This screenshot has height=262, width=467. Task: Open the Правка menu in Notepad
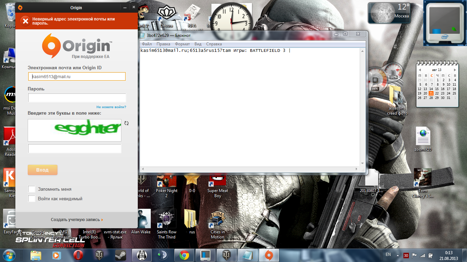coord(163,44)
